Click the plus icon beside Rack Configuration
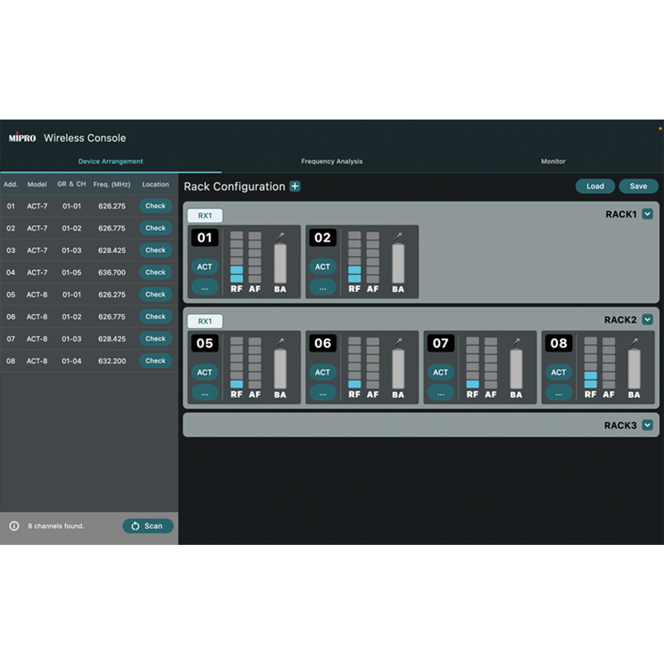Viewport: 664px width, 664px height. pyautogui.click(x=295, y=186)
